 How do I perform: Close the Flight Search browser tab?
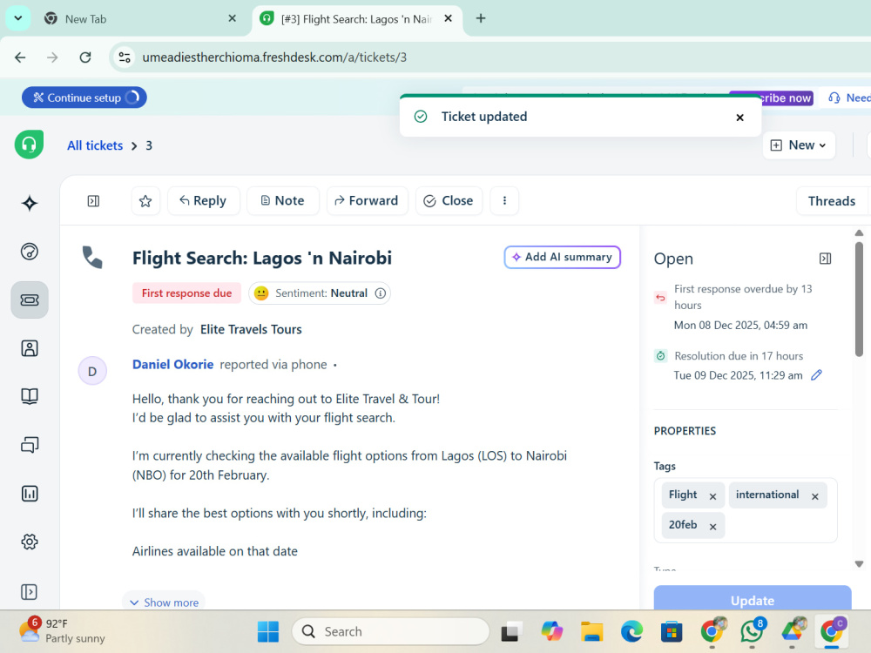coord(449,18)
